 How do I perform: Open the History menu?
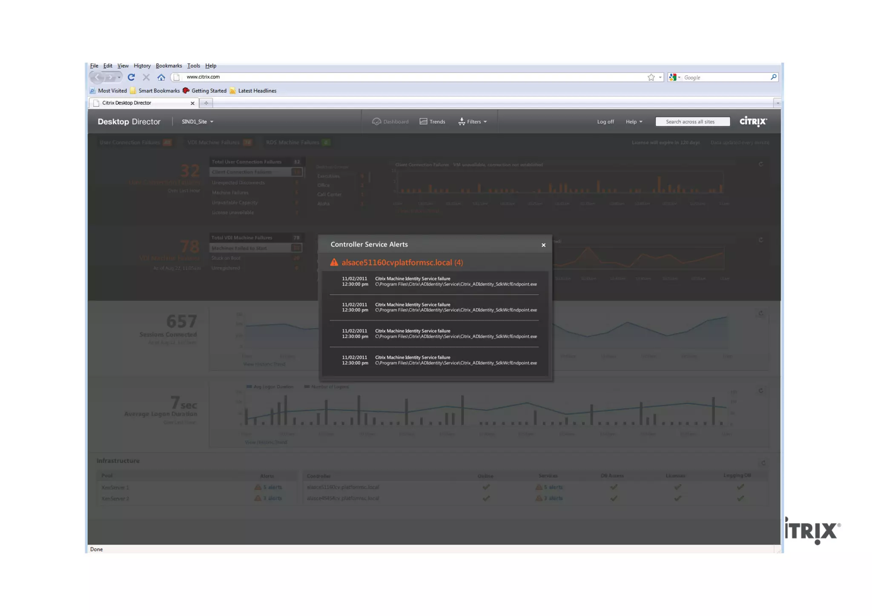142,66
